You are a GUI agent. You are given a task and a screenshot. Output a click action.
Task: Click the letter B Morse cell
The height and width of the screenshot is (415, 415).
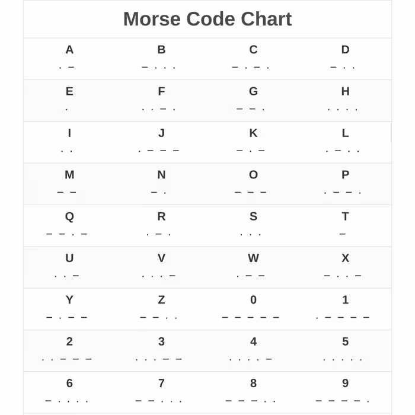(161, 58)
